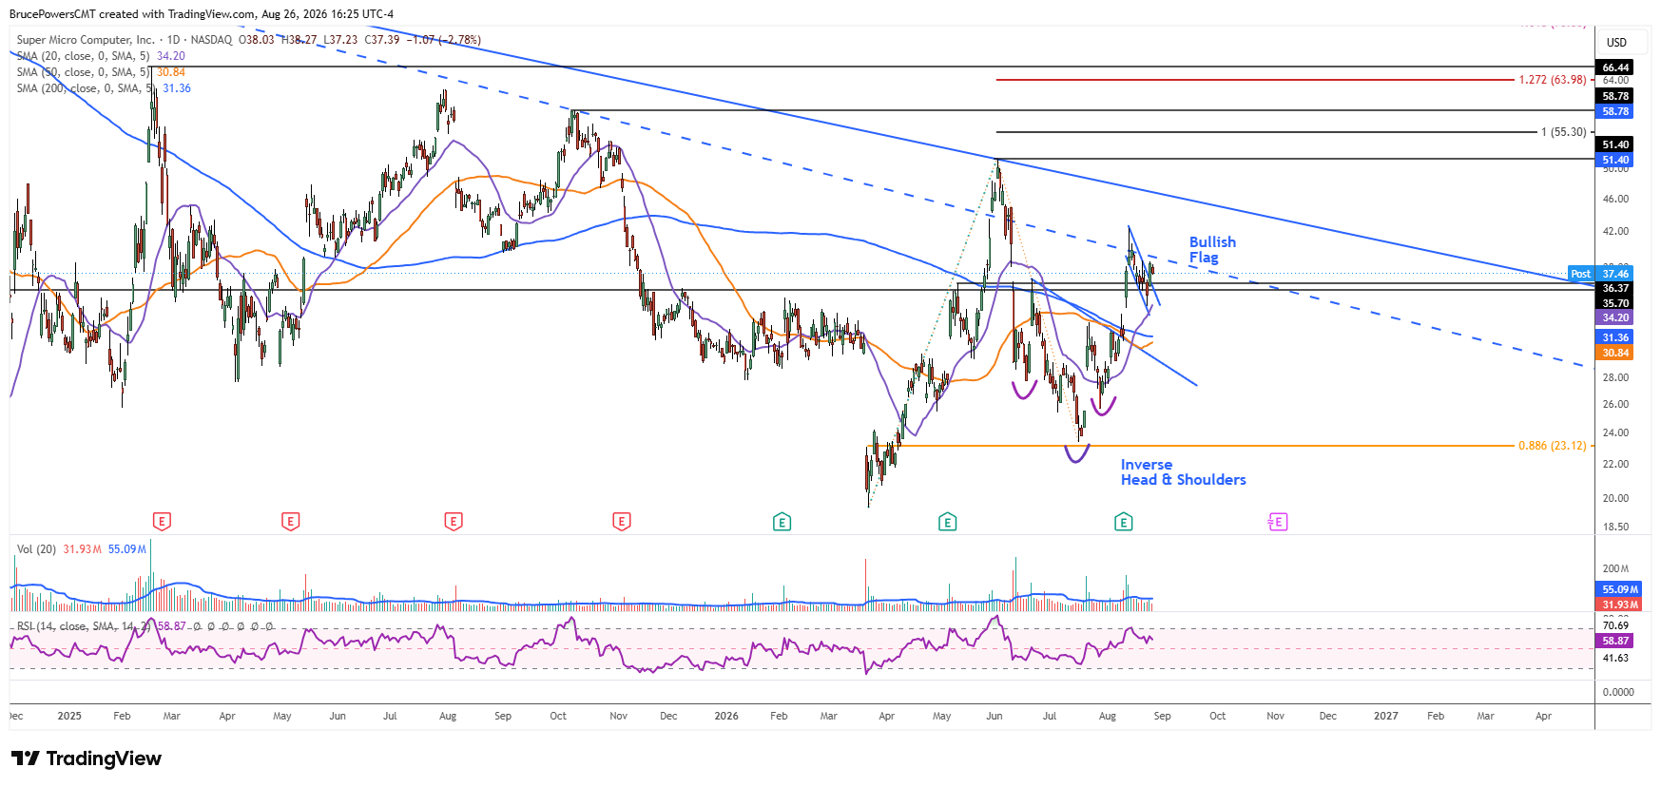Click the red earnings marker near May 2025
The width and height of the screenshot is (1661, 787).
[x=291, y=521]
